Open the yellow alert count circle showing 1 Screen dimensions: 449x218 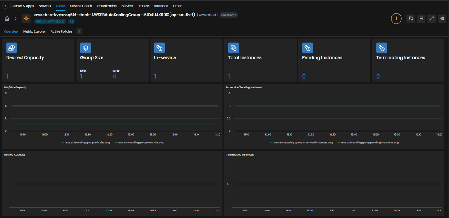pyautogui.click(x=396, y=18)
